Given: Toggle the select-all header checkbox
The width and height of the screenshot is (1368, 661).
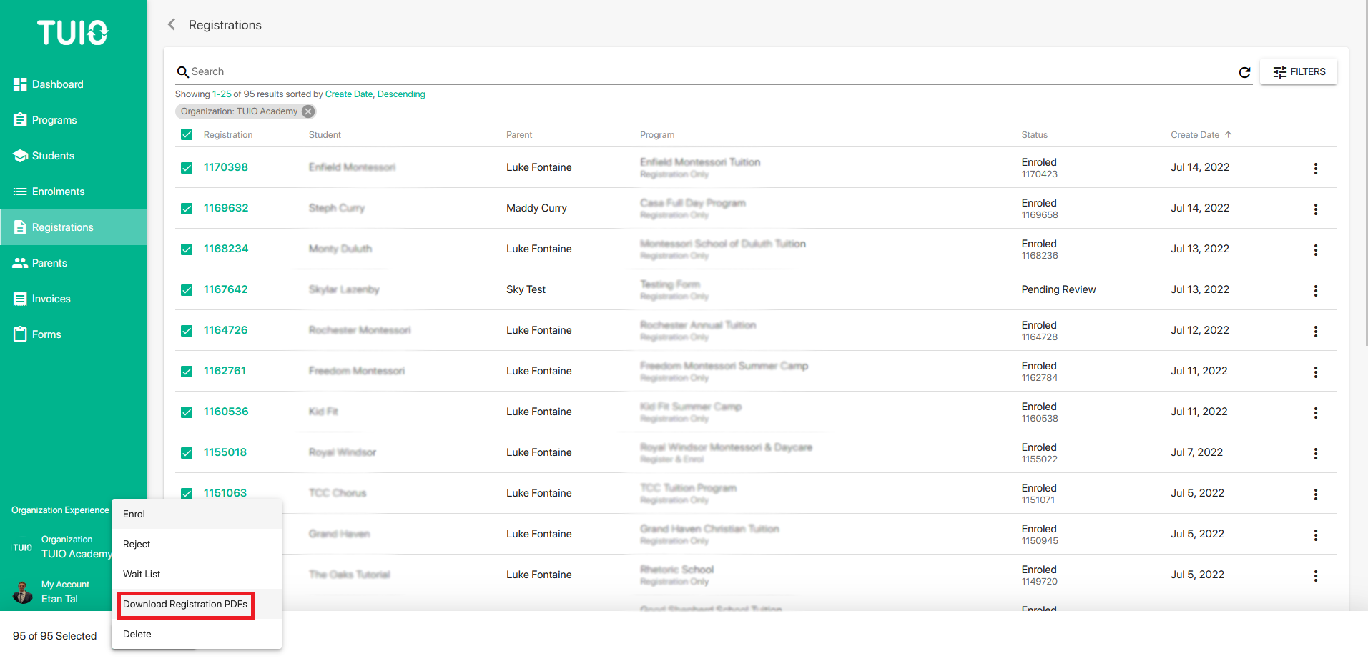Looking at the screenshot, I should coord(187,134).
